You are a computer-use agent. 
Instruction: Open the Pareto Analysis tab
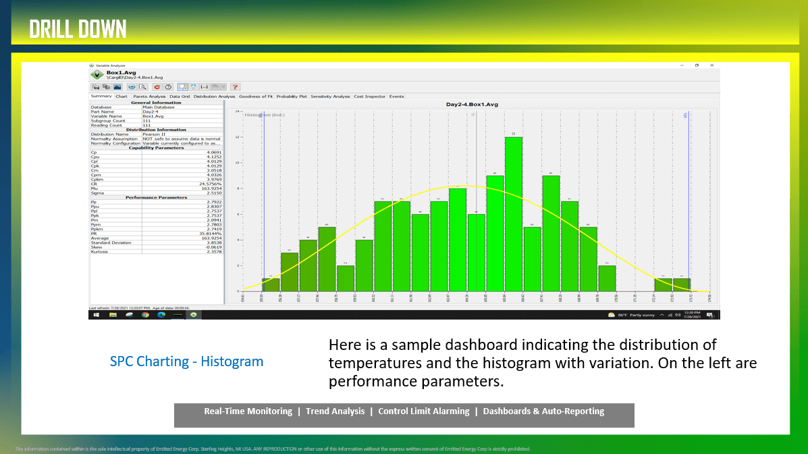[x=149, y=97]
